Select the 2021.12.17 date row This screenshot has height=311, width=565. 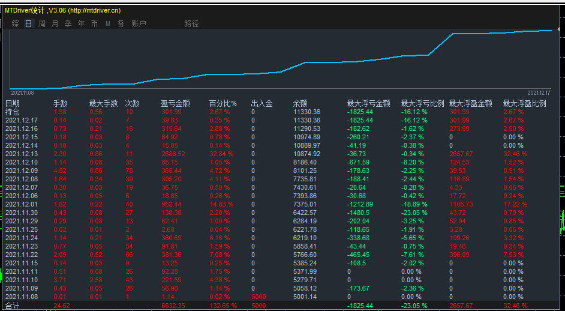click(x=22, y=120)
